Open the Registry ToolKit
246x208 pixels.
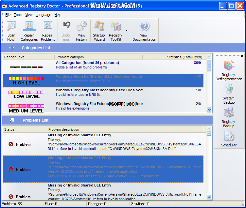pyautogui.click(x=116, y=31)
